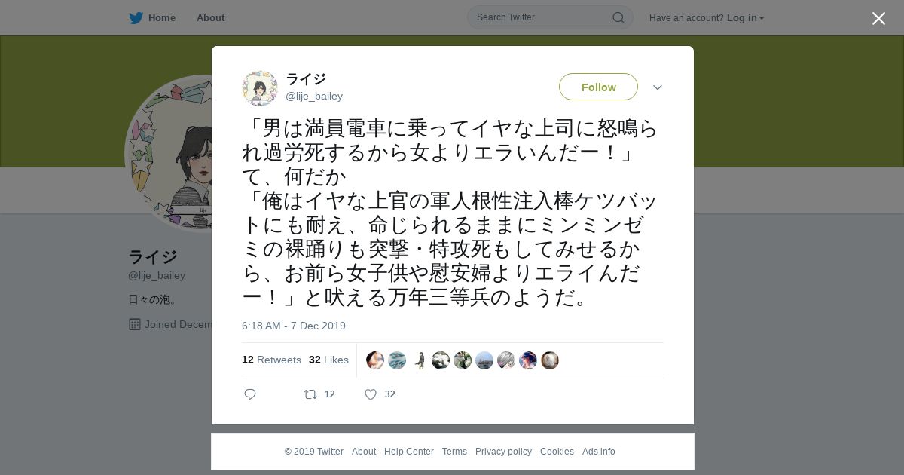Viewport: 904px width, 475px height.
Task: Click the first liker avatar thumbnail
Action: [x=375, y=360]
